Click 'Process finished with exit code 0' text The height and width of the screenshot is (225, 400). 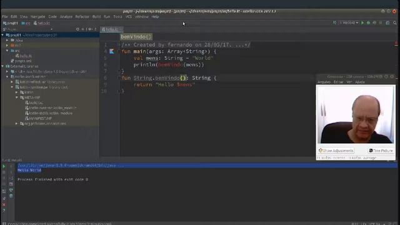(52, 179)
